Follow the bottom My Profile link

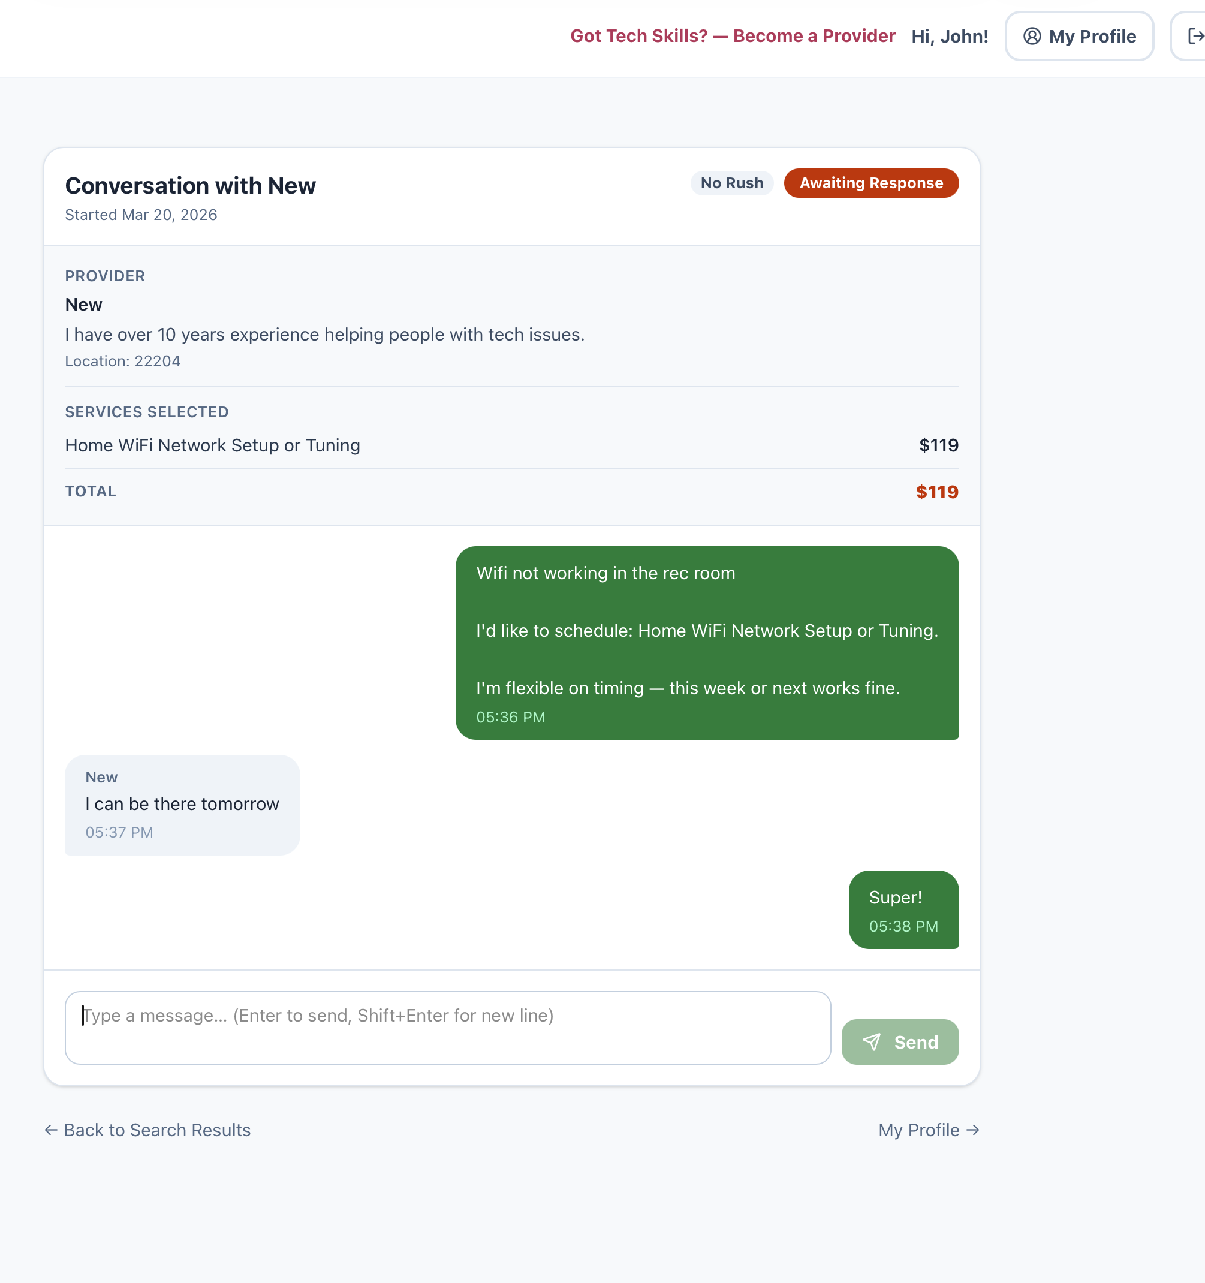click(x=918, y=1130)
